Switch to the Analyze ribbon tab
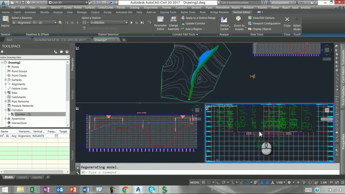 point(58,12)
